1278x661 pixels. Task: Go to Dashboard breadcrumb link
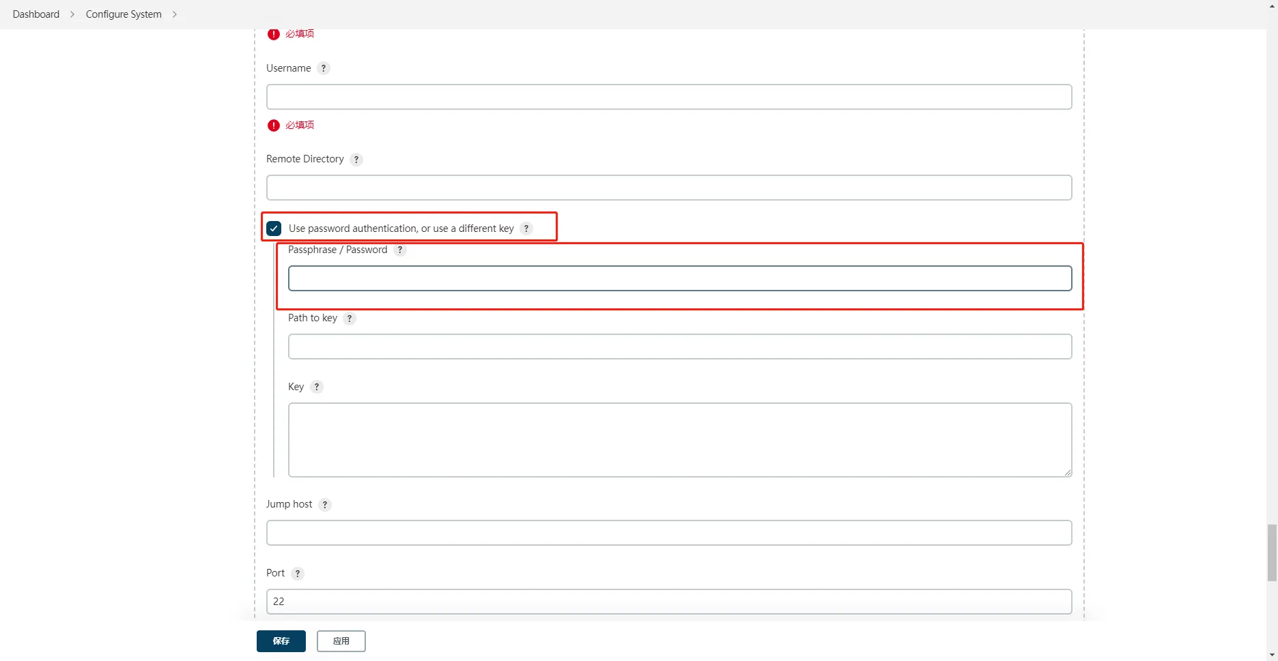(36, 14)
